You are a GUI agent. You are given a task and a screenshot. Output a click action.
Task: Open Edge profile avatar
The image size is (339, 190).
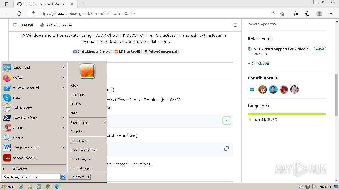point(319,13)
